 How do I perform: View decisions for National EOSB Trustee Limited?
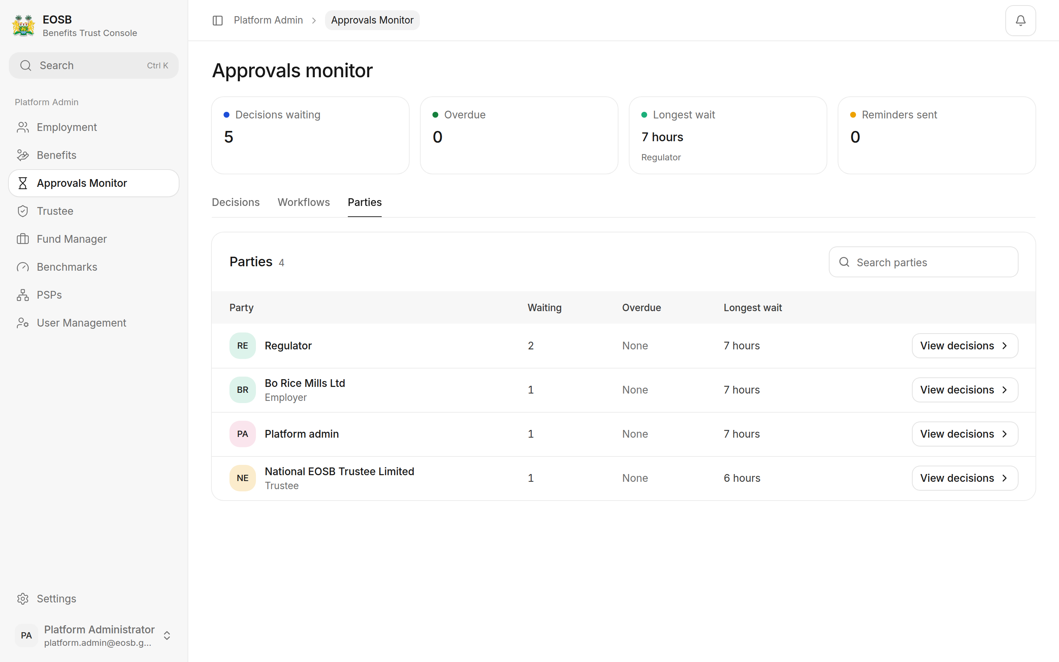964,478
